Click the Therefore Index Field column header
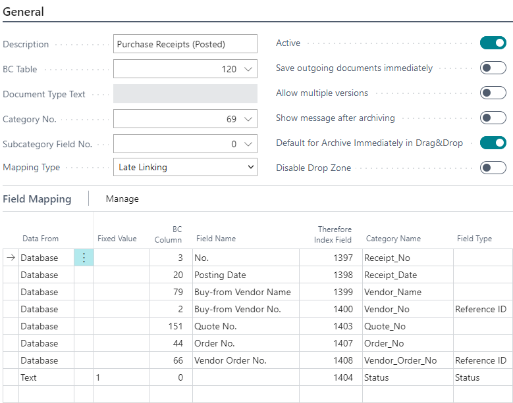 [x=335, y=234]
